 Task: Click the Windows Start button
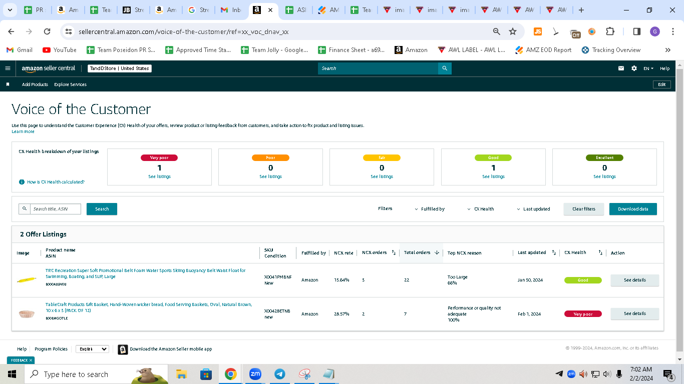tap(12, 374)
